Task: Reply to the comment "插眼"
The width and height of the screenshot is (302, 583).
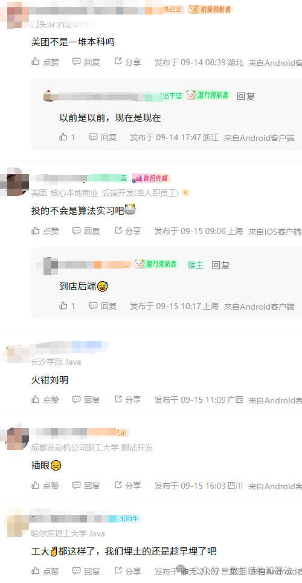Action: [x=86, y=485]
